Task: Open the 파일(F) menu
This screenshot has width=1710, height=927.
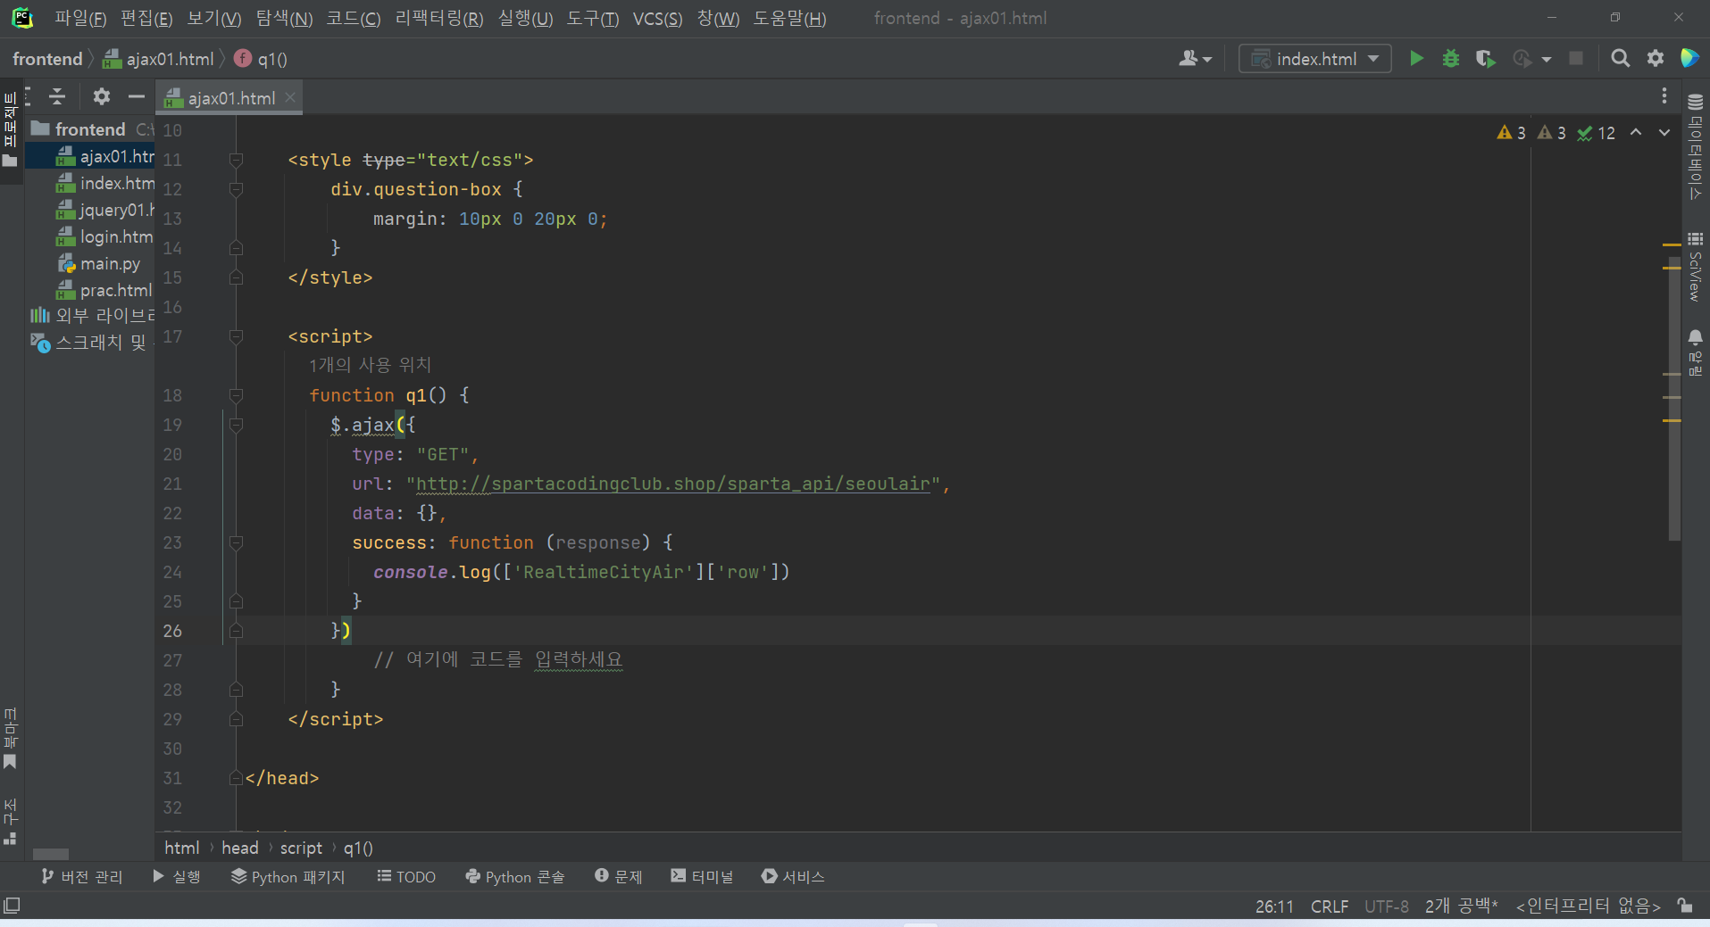Action: click(80, 19)
